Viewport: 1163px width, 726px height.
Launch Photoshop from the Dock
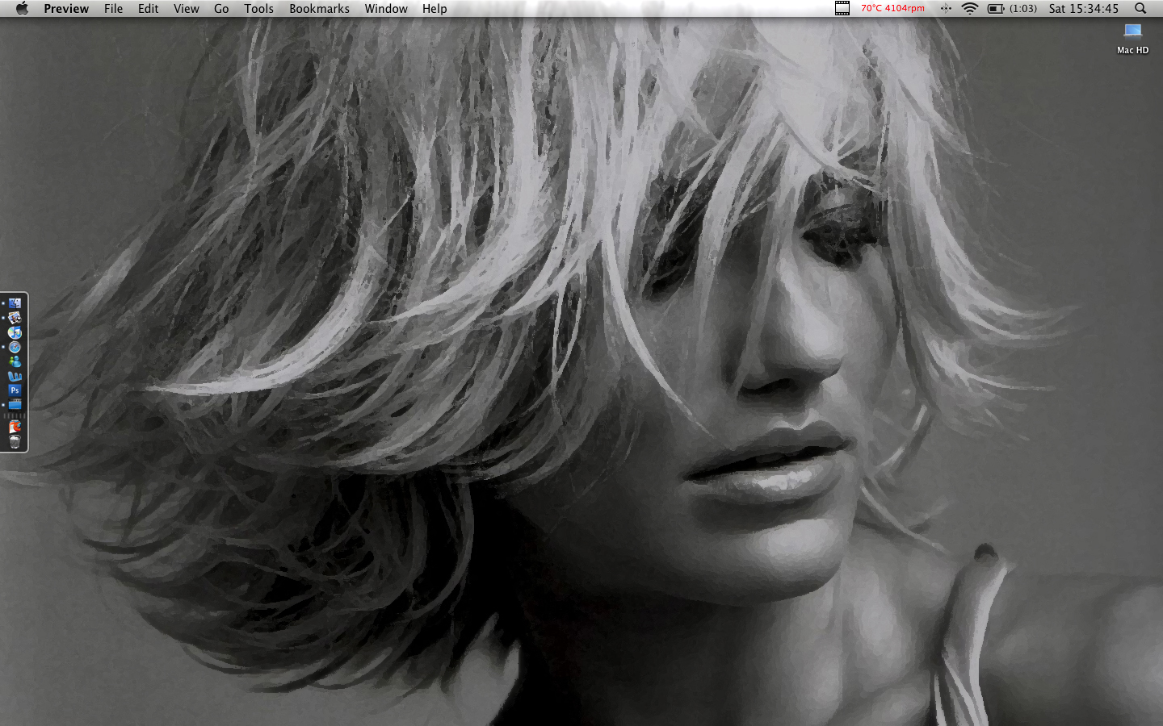pyautogui.click(x=15, y=390)
